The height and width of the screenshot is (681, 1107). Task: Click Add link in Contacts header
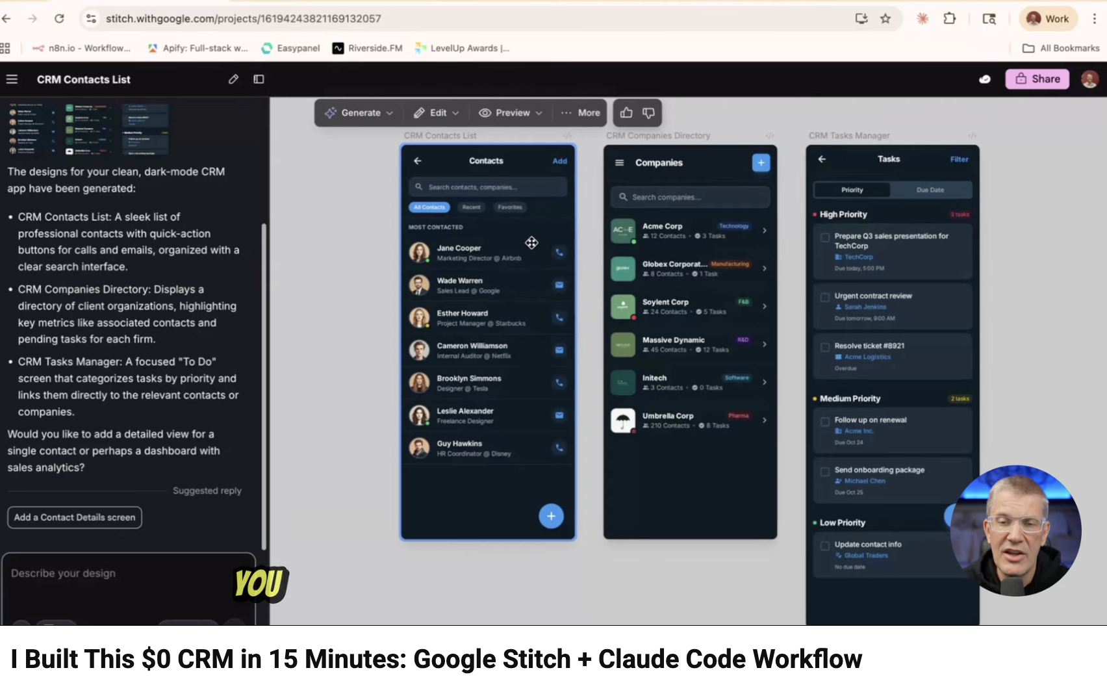[x=559, y=161]
